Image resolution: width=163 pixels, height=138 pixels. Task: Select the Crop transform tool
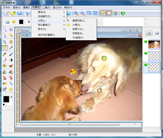(x=5, y=89)
